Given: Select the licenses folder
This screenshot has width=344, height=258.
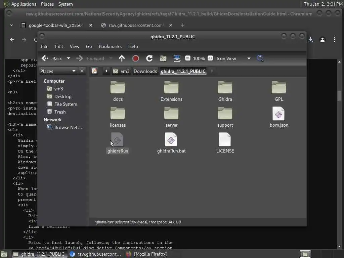Looking at the screenshot, I should [x=118, y=117].
